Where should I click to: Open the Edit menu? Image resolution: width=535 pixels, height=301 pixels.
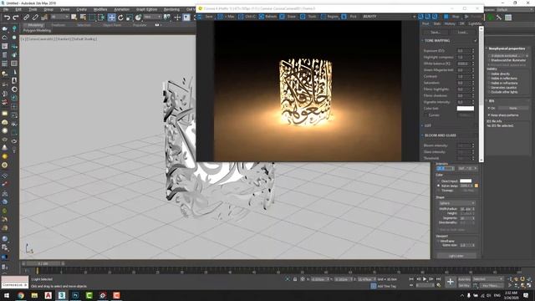point(18,9)
